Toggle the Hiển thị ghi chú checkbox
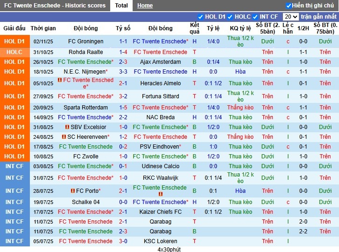 click(x=289, y=6)
